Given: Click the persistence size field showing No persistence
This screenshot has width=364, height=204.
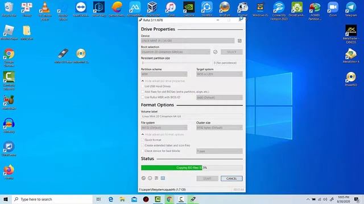Looking at the screenshot, I should pyautogui.click(x=227, y=63).
